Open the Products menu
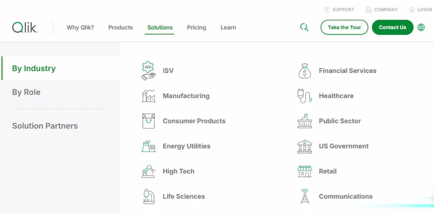434x213 pixels. pyautogui.click(x=121, y=28)
